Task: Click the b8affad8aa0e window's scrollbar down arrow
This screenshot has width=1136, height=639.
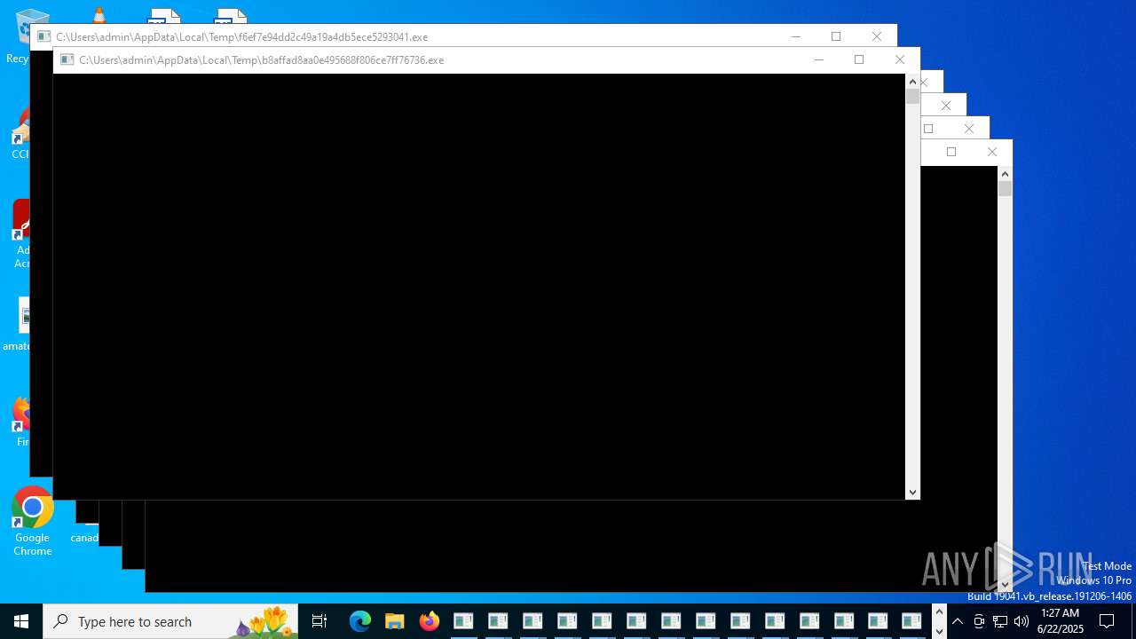Action: (x=912, y=493)
